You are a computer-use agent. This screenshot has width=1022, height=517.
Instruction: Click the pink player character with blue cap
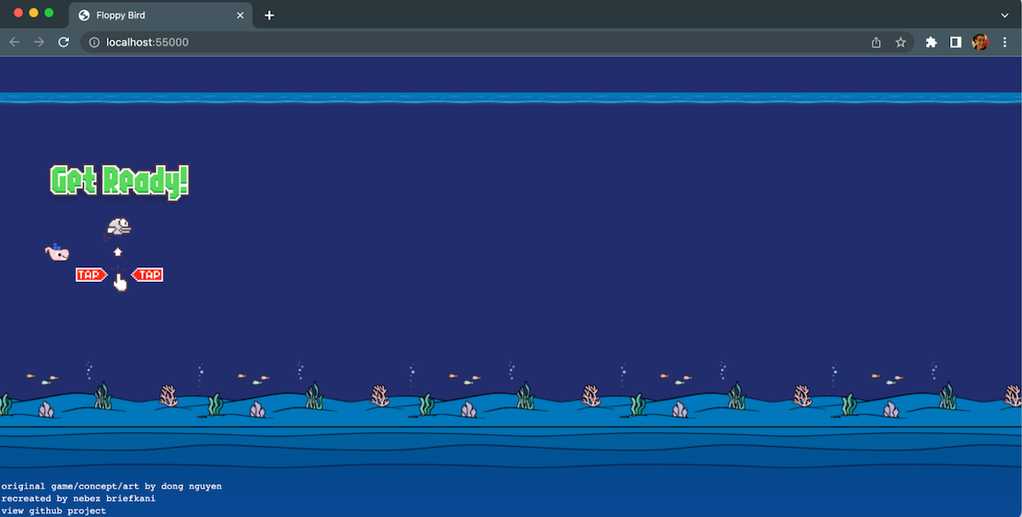(x=56, y=252)
